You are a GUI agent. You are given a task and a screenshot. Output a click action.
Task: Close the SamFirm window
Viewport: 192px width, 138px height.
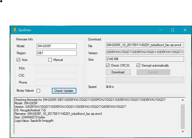tap(185, 30)
